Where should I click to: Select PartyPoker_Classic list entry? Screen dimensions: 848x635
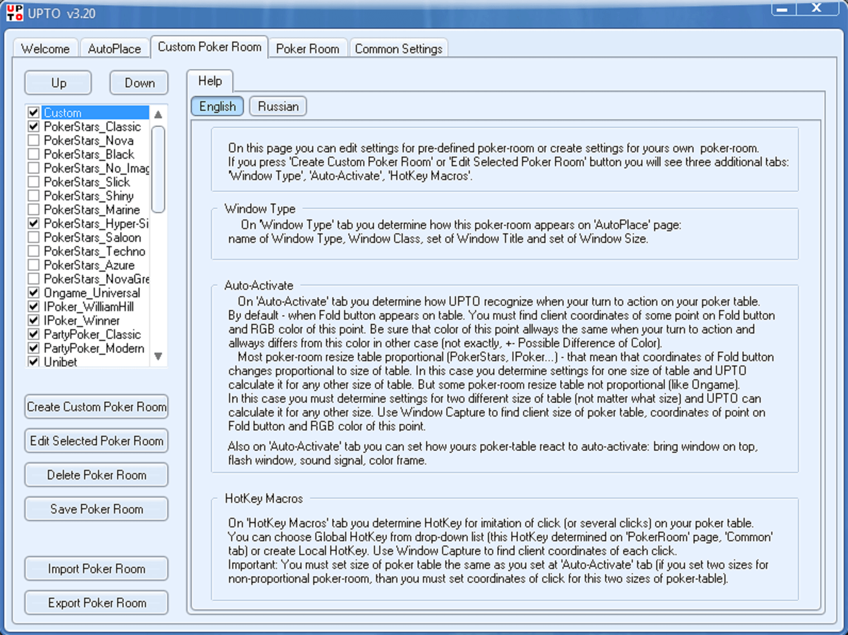tap(92, 335)
